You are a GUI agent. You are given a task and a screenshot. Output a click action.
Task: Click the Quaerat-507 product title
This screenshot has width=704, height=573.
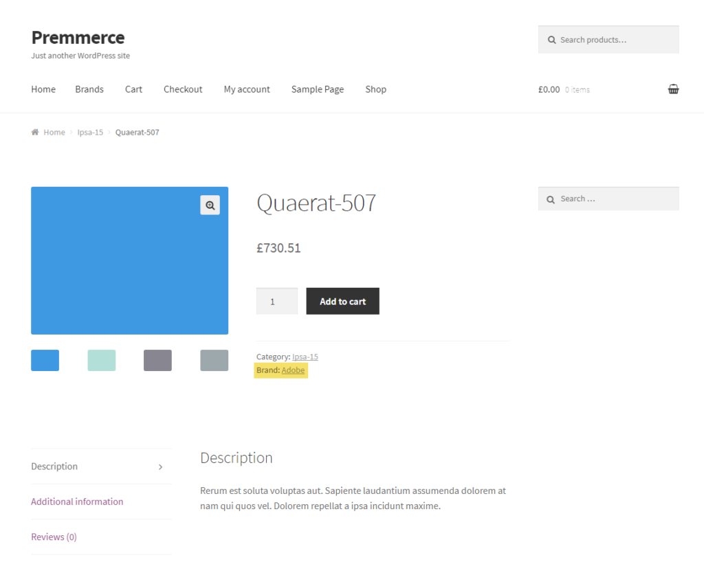[x=316, y=203]
